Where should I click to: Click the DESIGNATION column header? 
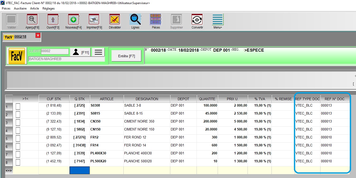(x=147, y=99)
